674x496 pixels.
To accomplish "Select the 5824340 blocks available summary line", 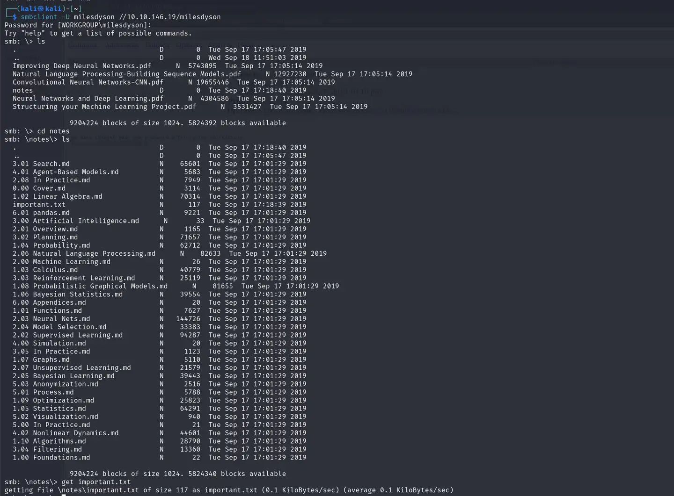I will pos(178,474).
